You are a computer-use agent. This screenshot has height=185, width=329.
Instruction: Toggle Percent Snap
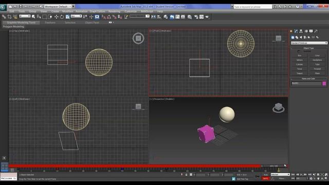[114, 17]
